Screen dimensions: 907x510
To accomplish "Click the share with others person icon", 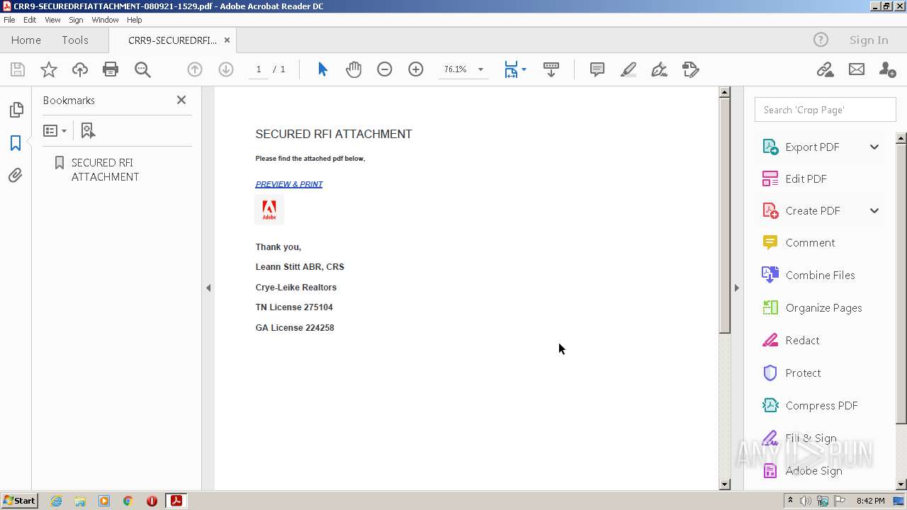I will click(887, 69).
